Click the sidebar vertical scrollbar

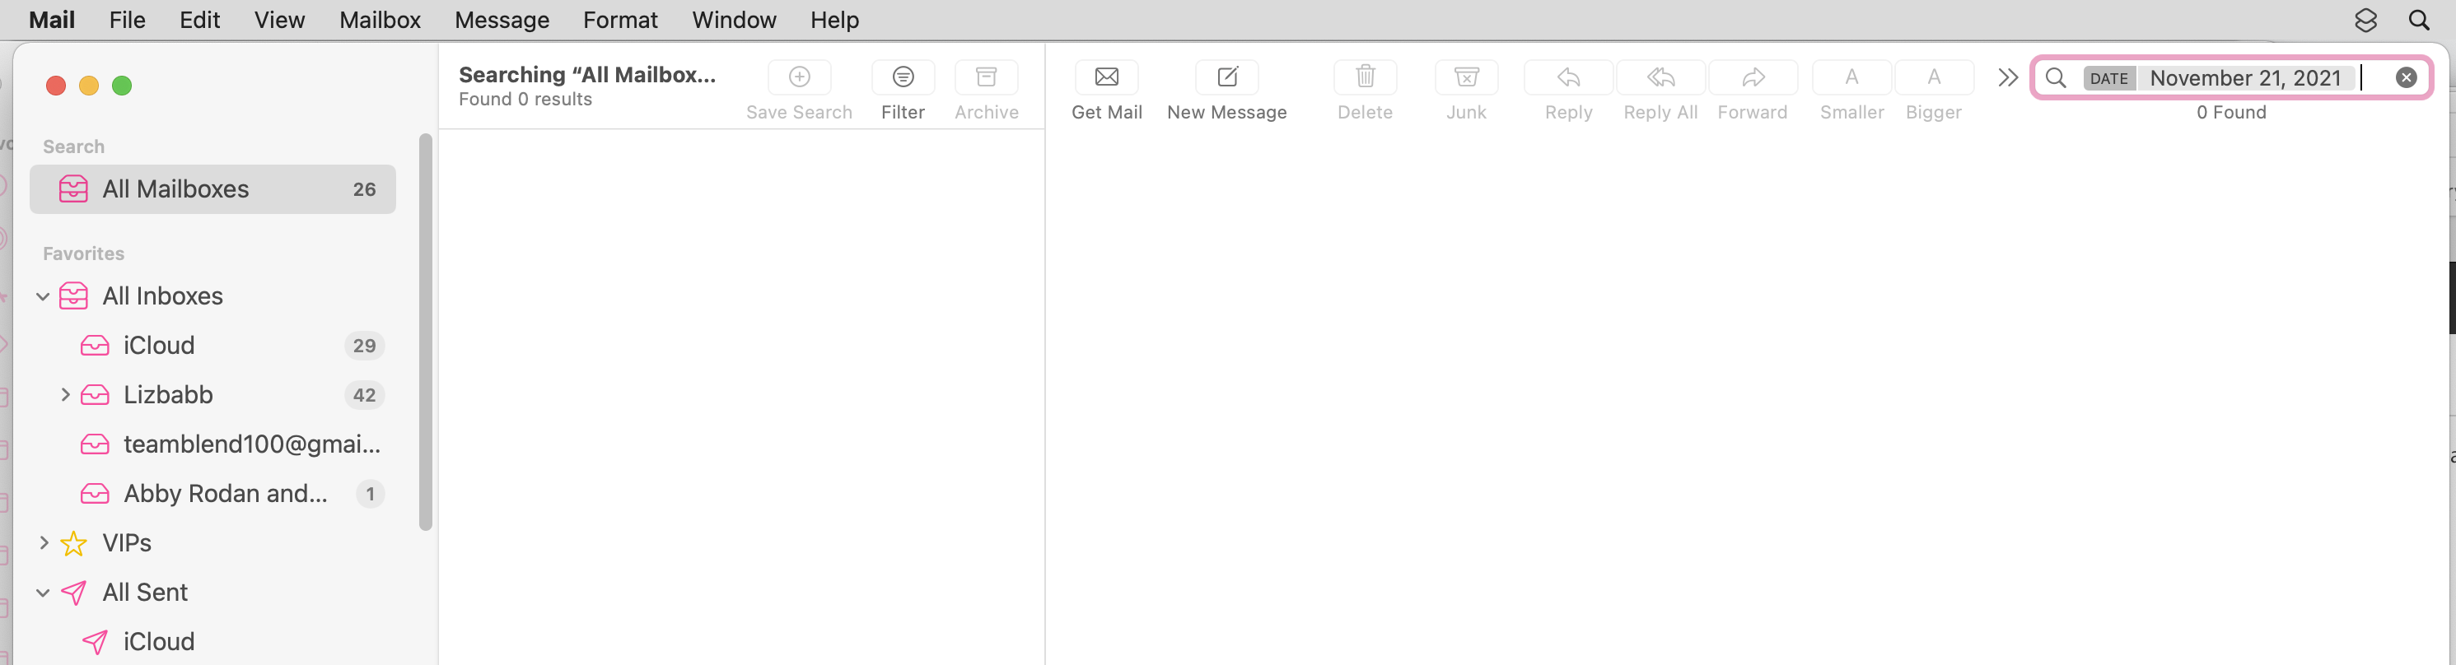click(425, 332)
